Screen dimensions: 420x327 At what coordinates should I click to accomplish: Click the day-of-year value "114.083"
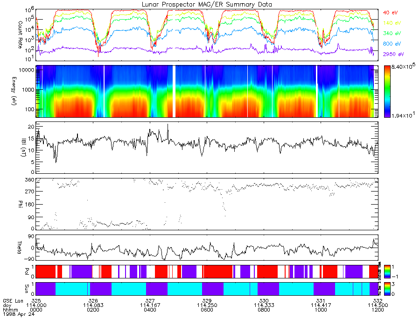tap(93, 306)
